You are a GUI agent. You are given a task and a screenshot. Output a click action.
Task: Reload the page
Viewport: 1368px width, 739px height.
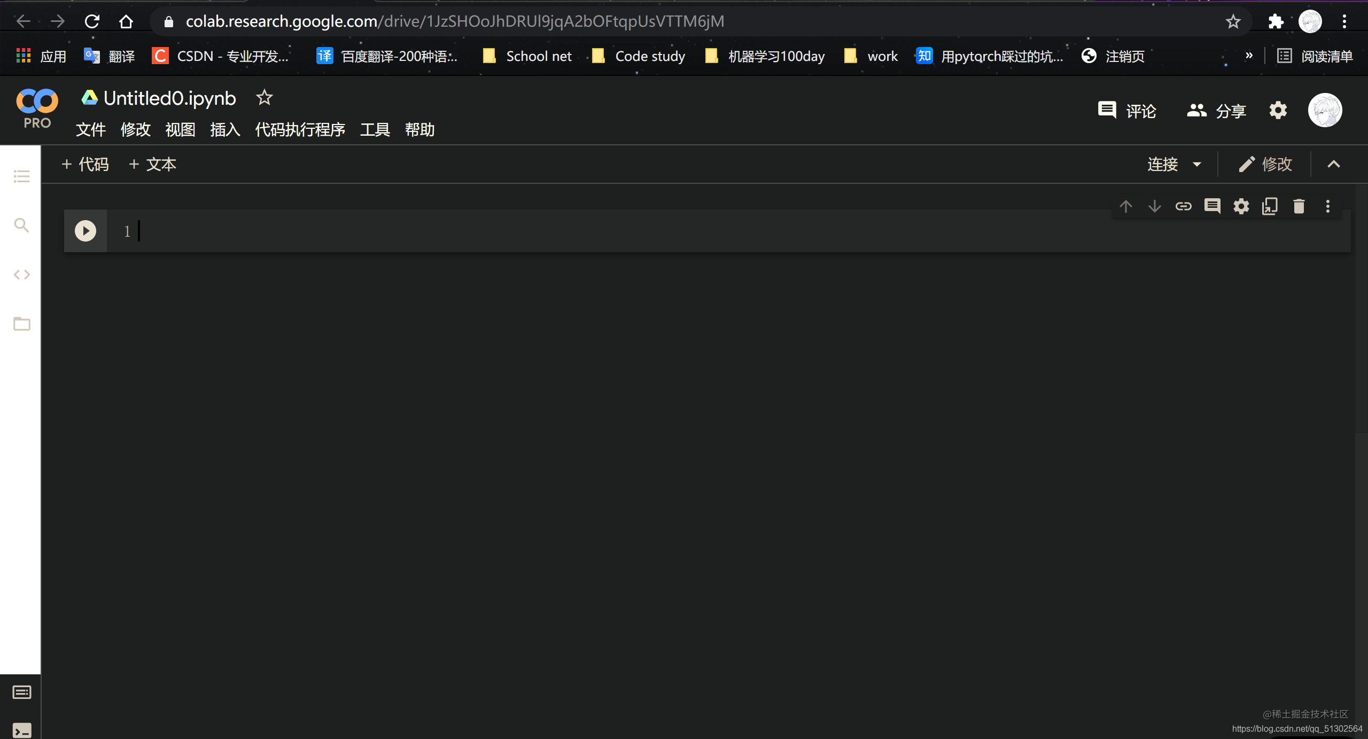[92, 21]
